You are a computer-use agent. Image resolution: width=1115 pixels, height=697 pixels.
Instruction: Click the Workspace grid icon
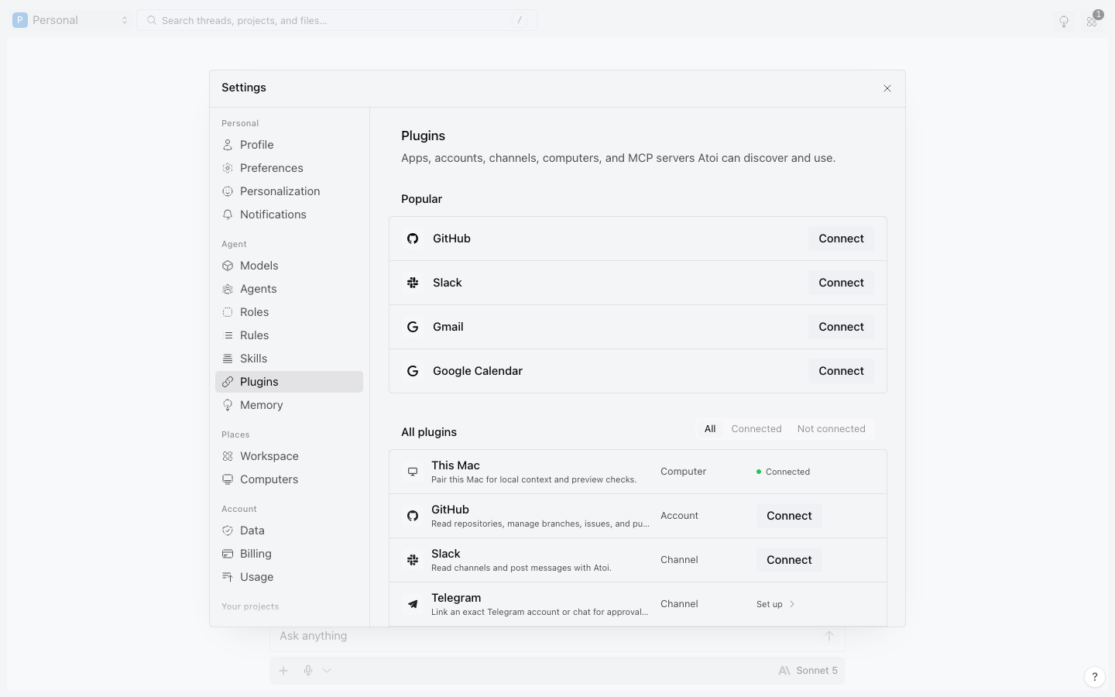[x=228, y=456]
